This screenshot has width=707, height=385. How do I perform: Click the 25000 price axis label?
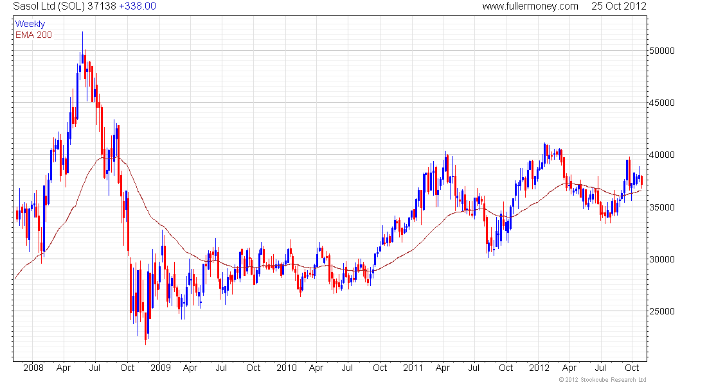[661, 311]
